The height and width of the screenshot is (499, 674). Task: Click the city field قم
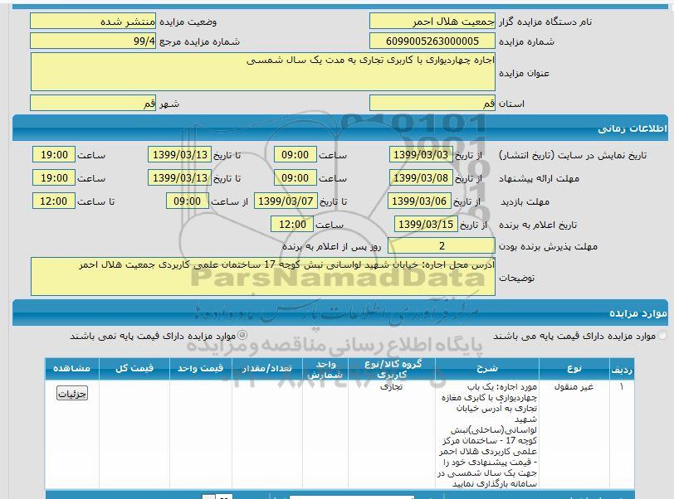click(x=93, y=103)
